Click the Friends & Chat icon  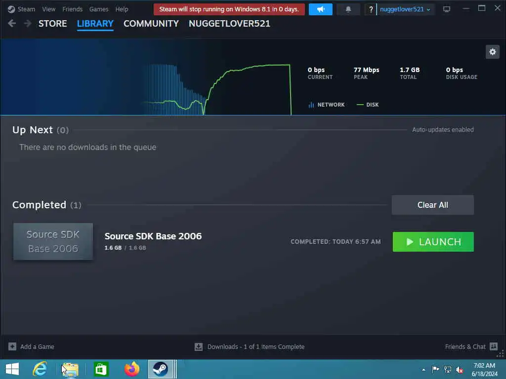click(x=494, y=346)
